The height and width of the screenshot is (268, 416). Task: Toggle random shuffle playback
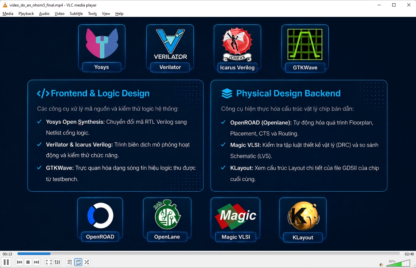coord(87,262)
